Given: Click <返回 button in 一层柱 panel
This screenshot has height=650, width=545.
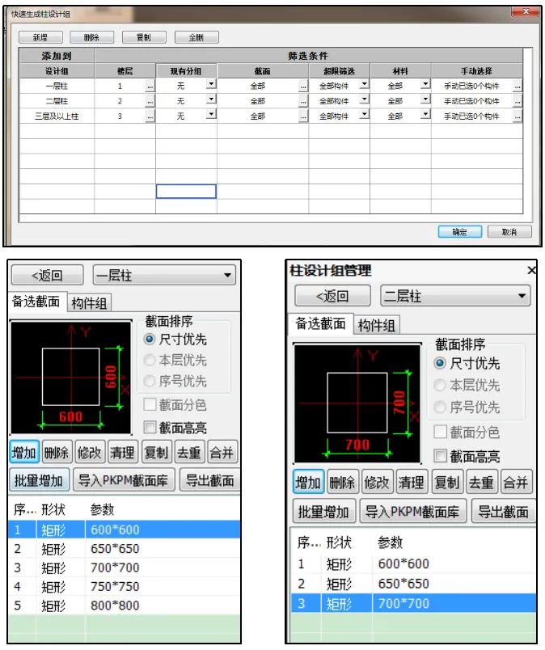Looking at the screenshot, I should (47, 275).
